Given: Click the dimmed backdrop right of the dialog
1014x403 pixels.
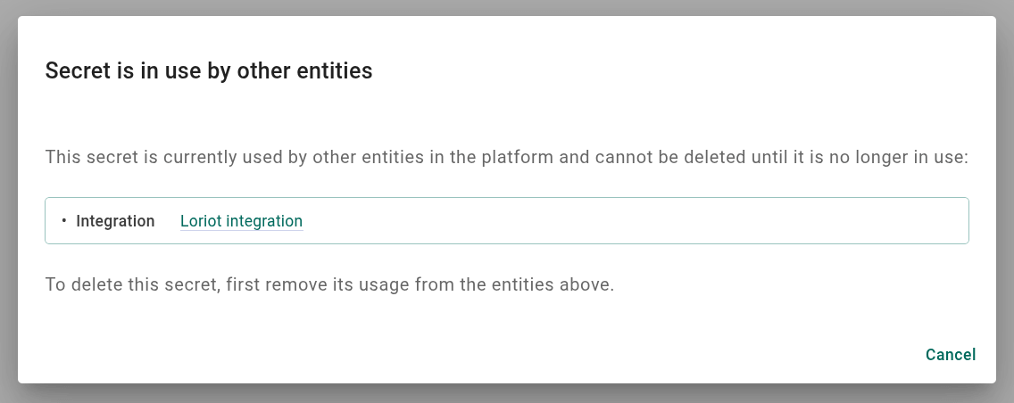Looking at the screenshot, I should pyautogui.click(x=1005, y=201).
